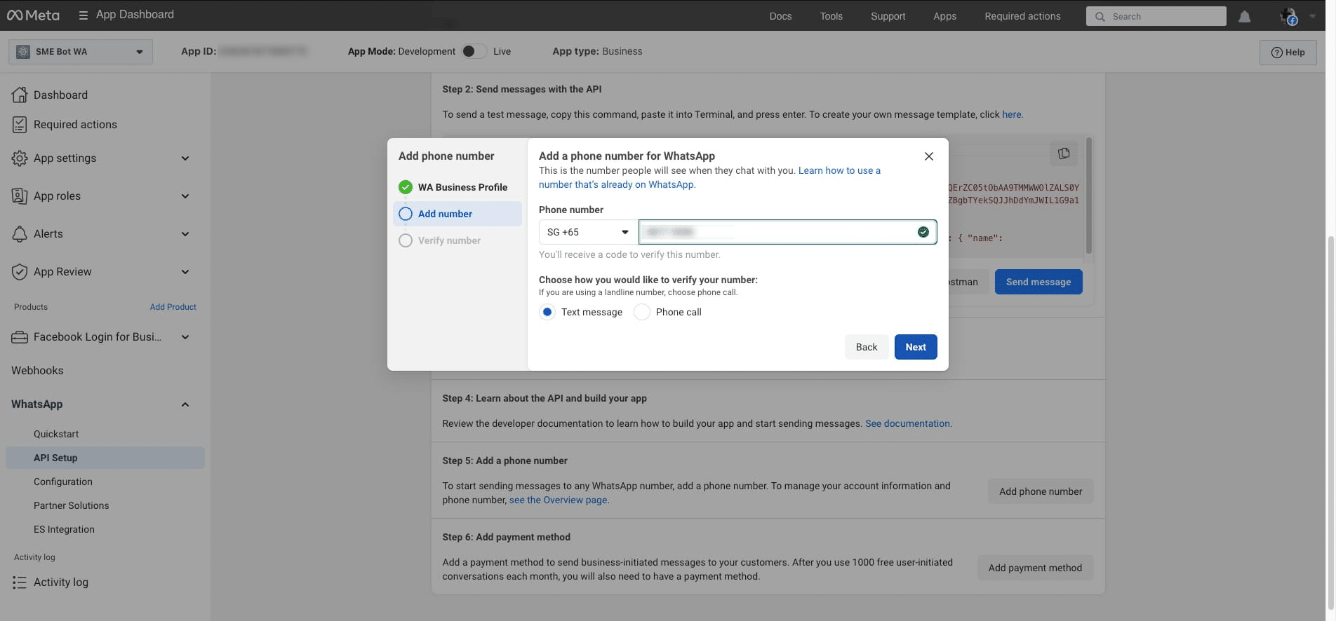This screenshot has width=1336, height=621.
Task: Open Tools in top navigation
Action: click(x=831, y=16)
